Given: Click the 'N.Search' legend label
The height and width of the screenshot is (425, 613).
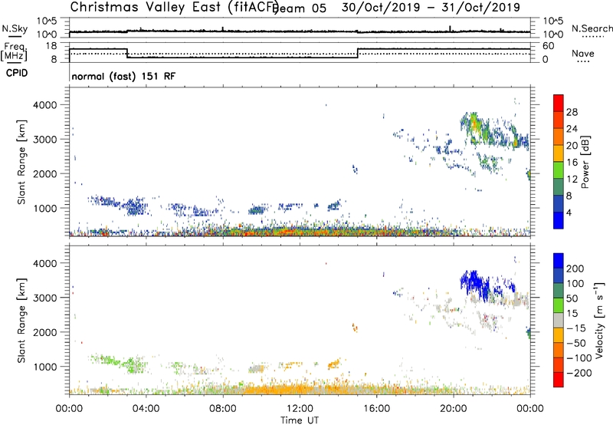Looking at the screenshot, I should [592, 28].
